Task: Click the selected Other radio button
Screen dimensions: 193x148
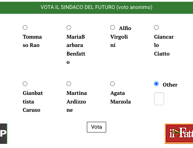Action: point(156,84)
